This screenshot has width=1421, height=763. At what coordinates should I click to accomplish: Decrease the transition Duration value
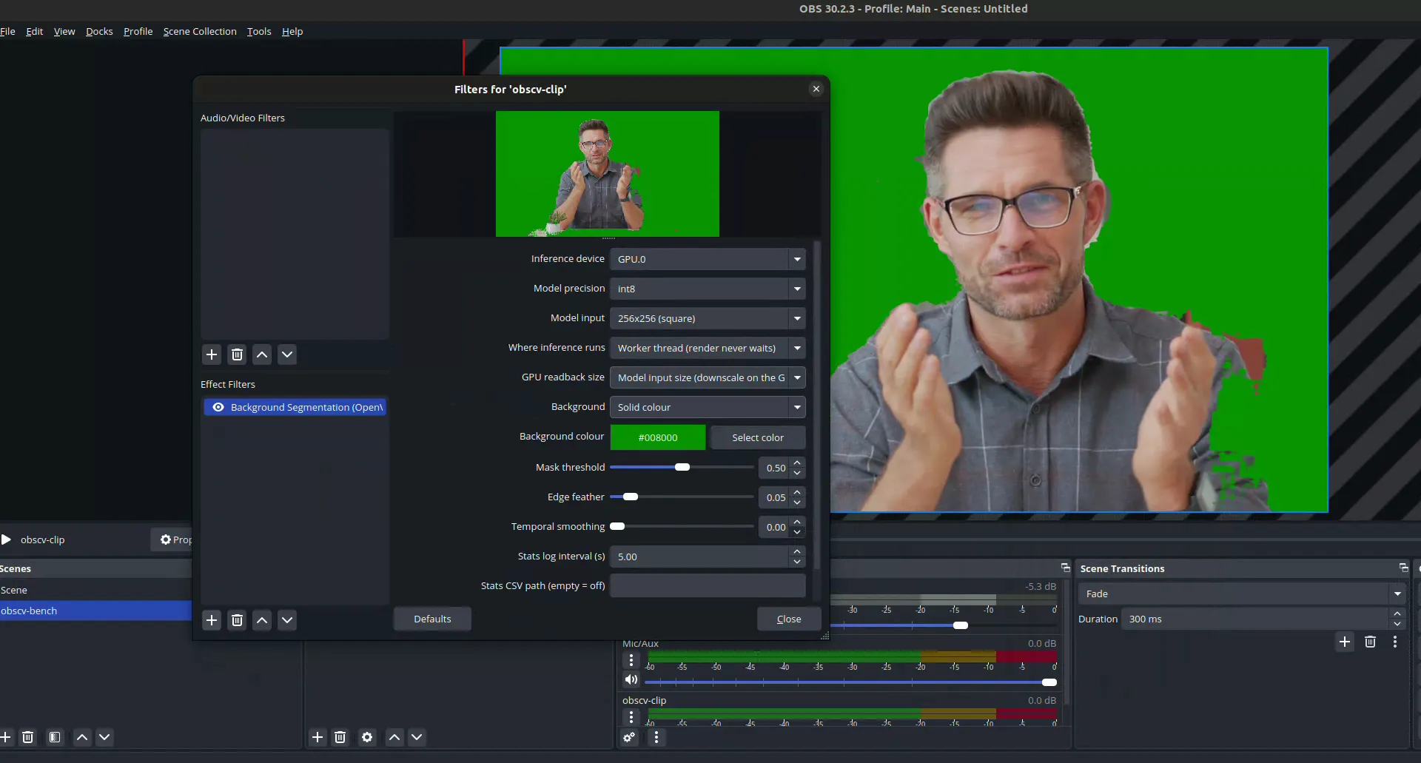tap(1397, 624)
